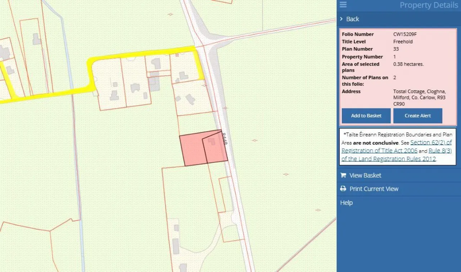The height and width of the screenshot is (272, 461).
Task: Click the Property Details panel title
Action: (x=429, y=5)
